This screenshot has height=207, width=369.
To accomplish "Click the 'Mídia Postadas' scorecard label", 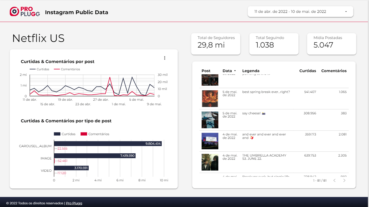I will point(328,38).
